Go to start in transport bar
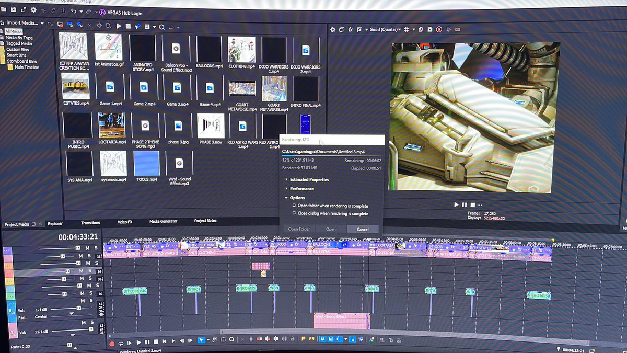The width and height of the screenshot is (627, 353). 165,342
